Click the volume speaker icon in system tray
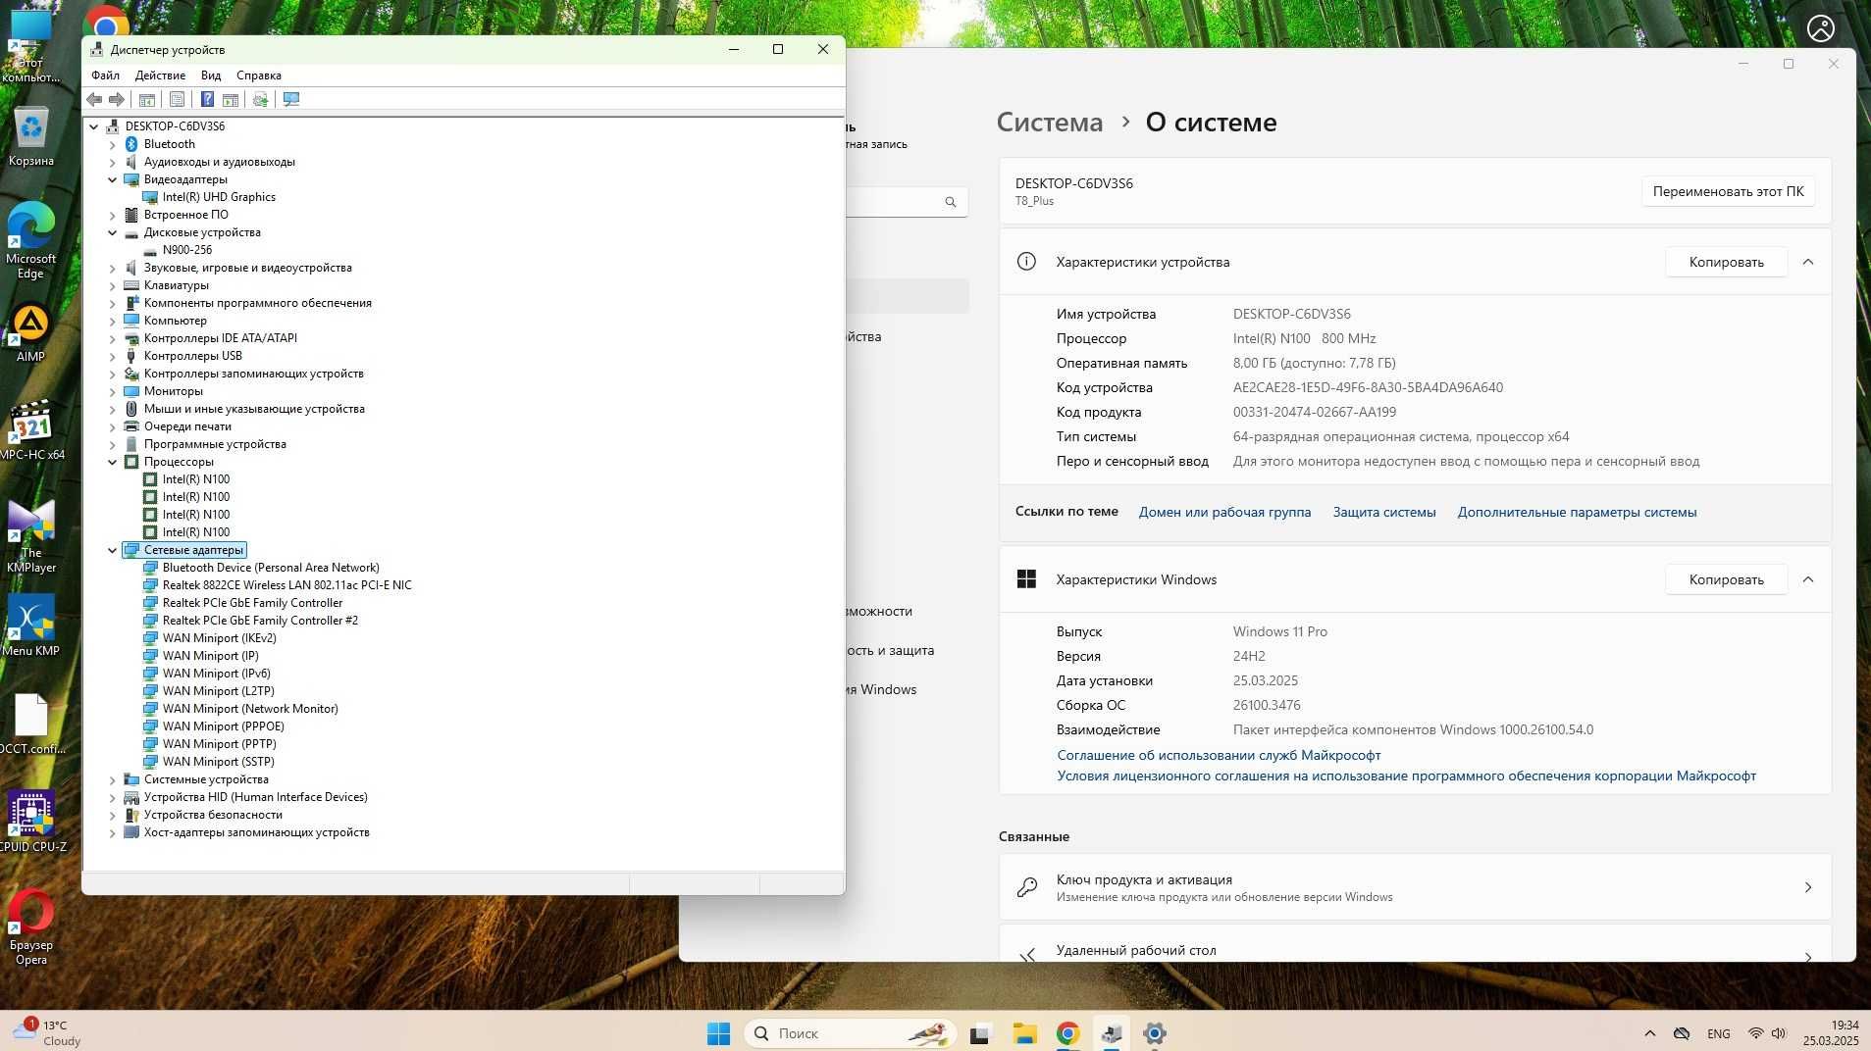Image resolution: width=1871 pixels, height=1051 pixels. tap(1779, 1033)
